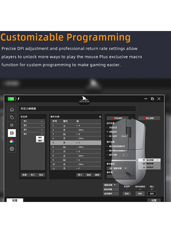Open the 鼠标按键 dropdown with mouse icon
This screenshot has height=233, width=171.
[x=149, y=160]
